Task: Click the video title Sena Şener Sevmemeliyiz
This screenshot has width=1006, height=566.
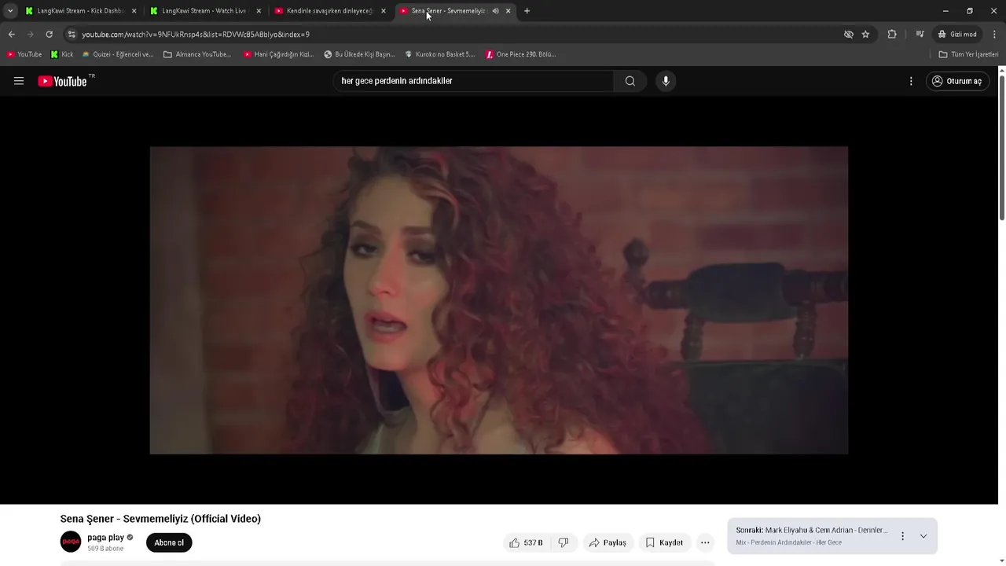Action: [160, 519]
